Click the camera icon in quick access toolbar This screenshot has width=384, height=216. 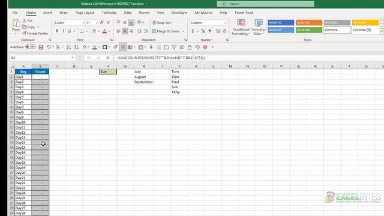[182, 47]
